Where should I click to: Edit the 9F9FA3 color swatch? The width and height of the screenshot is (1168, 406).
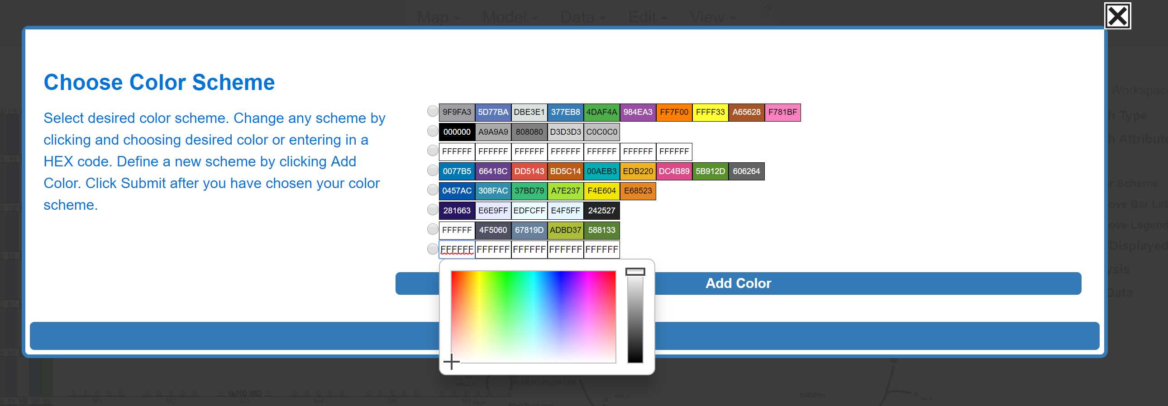pos(457,113)
